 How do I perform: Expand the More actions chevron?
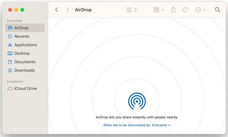[204, 10]
